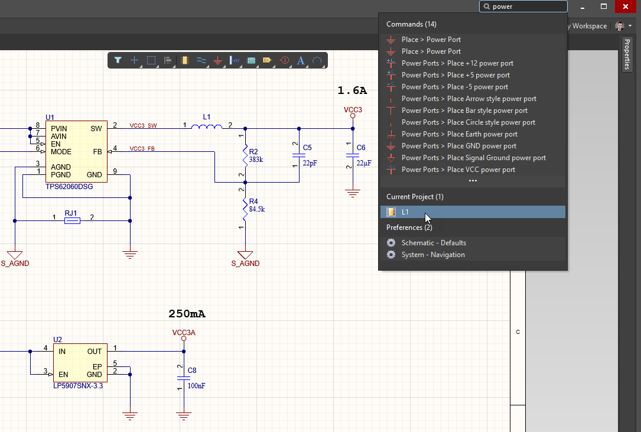
Task: Click the GND power port toolbar icon
Action: point(218,60)
